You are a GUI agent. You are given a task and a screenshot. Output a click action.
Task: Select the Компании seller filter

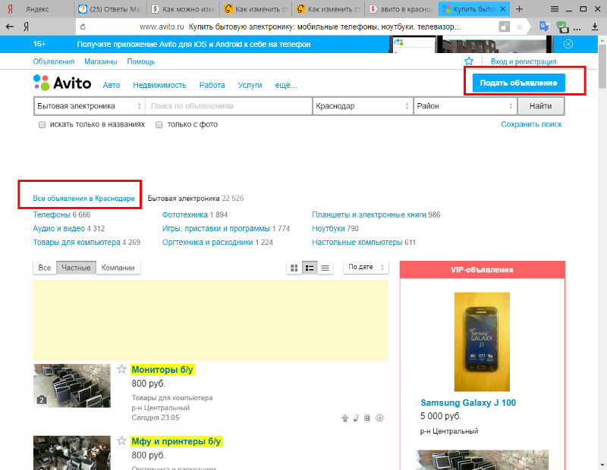[118, 268]
